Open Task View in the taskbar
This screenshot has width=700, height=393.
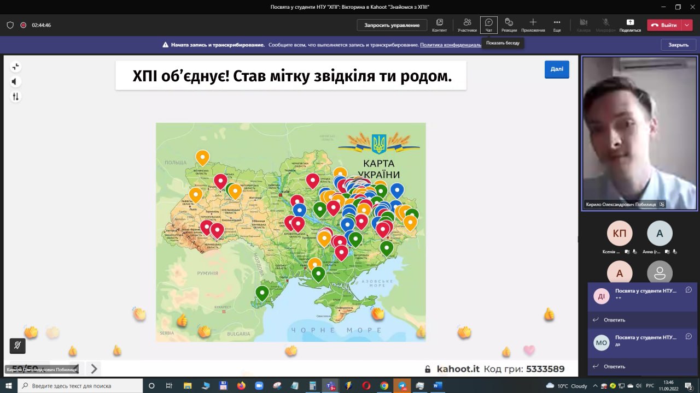(169, 386)
